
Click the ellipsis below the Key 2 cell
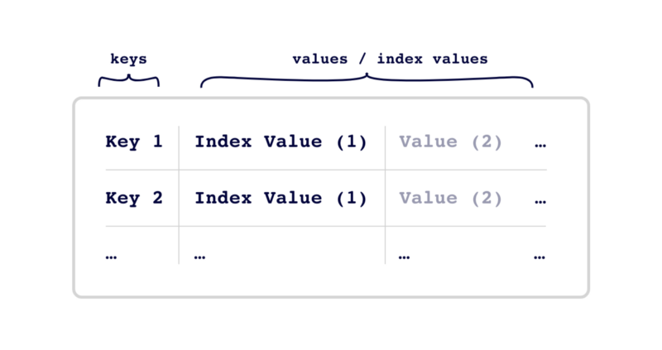point(111,257)
